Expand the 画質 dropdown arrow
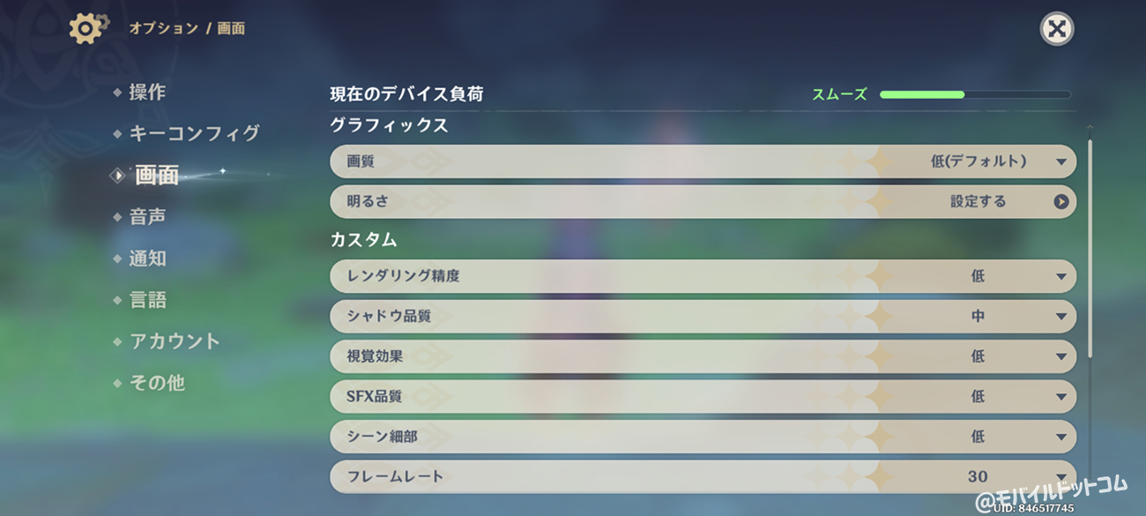The height and width of the screenshot is (516, 1146). click(x=1060, y=161)
